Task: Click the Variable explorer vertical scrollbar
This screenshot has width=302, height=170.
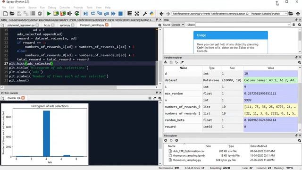Action: click(x=300, y=103)
